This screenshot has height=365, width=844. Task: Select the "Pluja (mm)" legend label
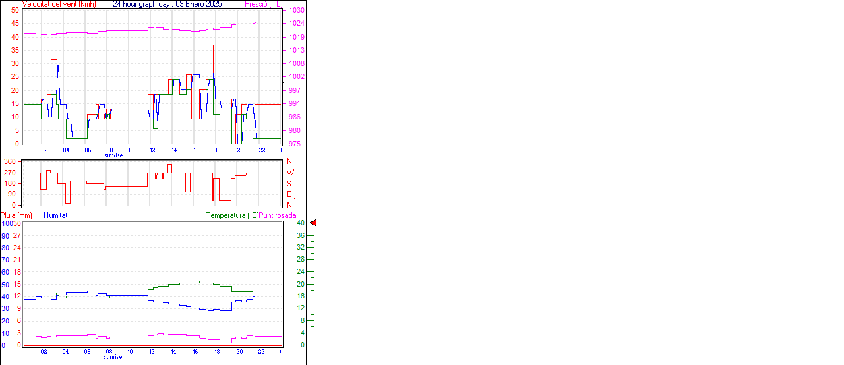click(x=16, y=215)
